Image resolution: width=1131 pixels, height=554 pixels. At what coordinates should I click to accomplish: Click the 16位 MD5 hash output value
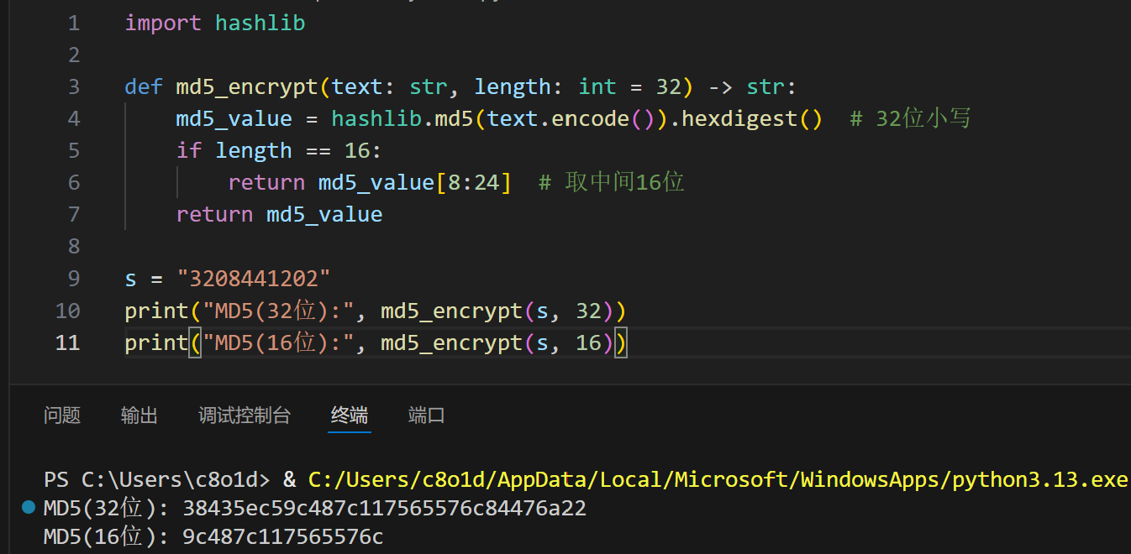tap(282, 537)
